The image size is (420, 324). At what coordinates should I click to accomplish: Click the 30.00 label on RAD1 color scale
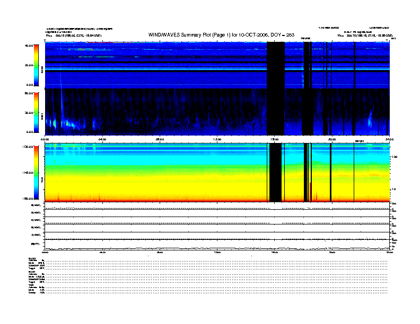point(29,113)
